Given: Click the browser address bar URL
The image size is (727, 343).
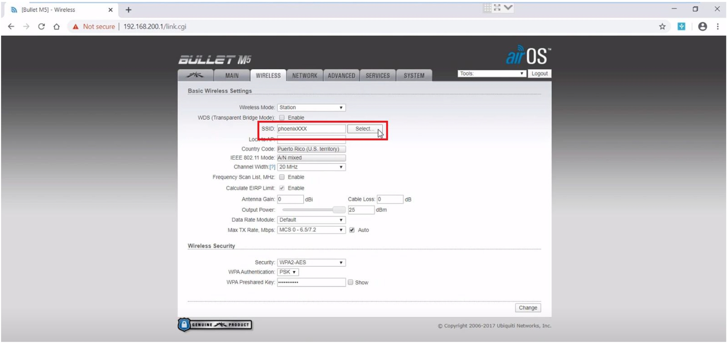Looking at the screenshot, I should click(155, 27).
